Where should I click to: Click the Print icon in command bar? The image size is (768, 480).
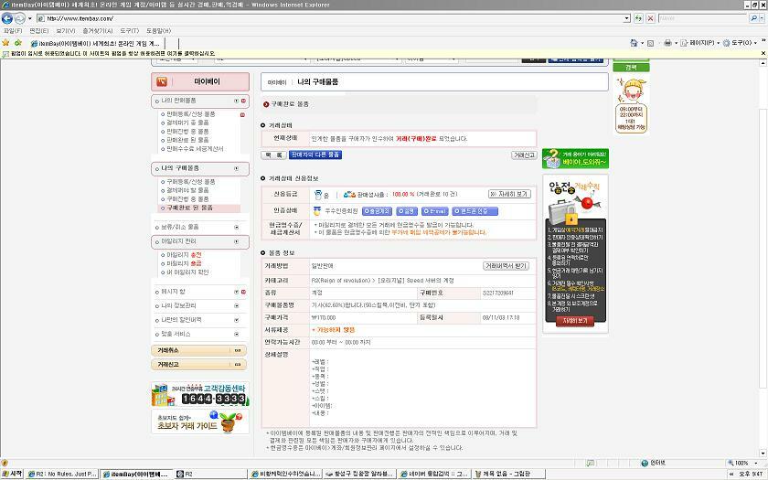[667, 43]
